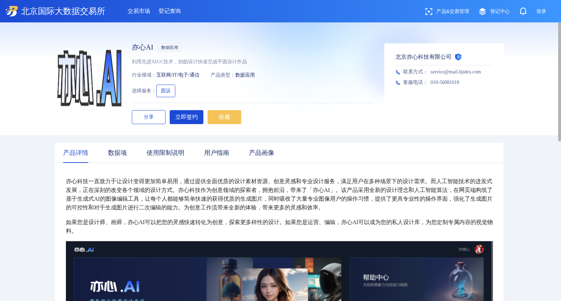561x301 pixels.
Task: Click the user avatar in the product screenshot
Action: click(x=479, y=249)
